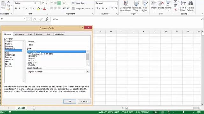The width and height of the screenshot is (204, 114).
Task: Click the Type list scroll down arrow
Action: (88, 65)
